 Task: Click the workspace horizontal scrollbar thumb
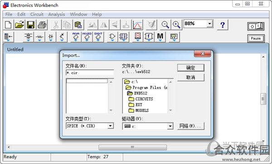pyautogui.click(x=133, y=147)
